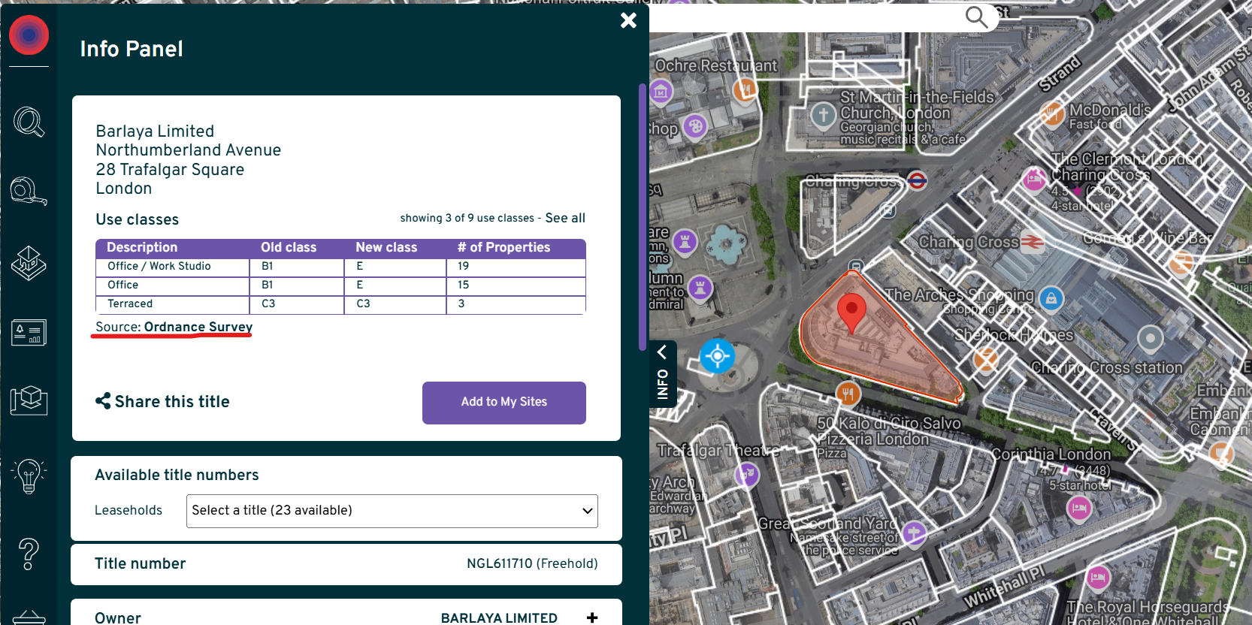This screenshot has width=1252, height=625.
Task: Open the search magnifier tool in sidebar
Action: point(29,122)
